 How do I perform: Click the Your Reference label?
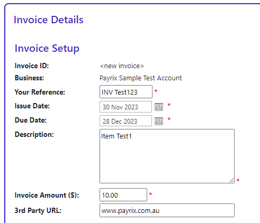[x=40, y=92]
